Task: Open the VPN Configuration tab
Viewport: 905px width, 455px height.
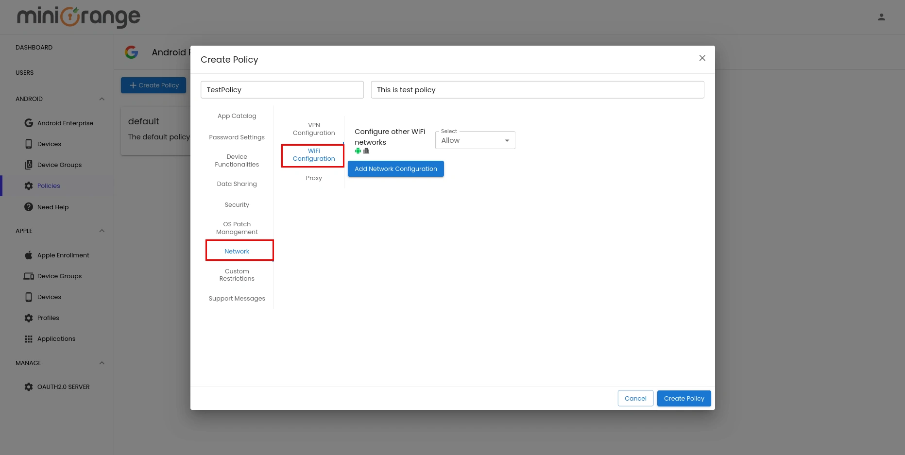Action: tap(314, 129)
